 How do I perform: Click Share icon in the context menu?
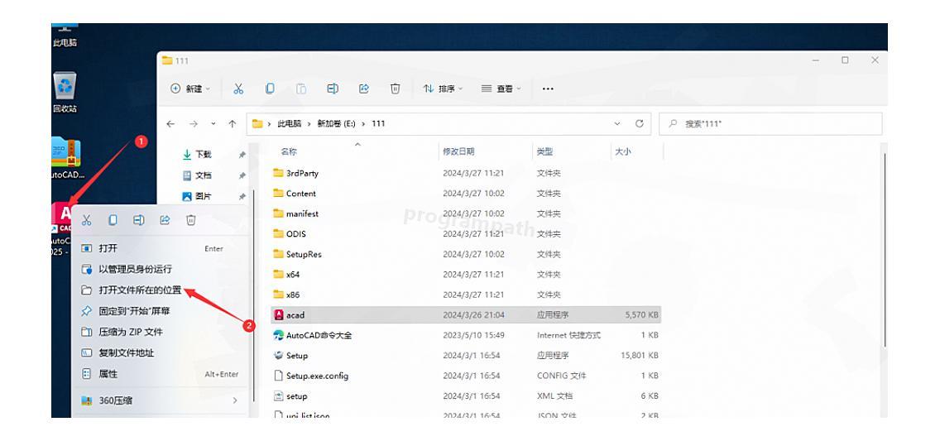[x=165, y=220]
